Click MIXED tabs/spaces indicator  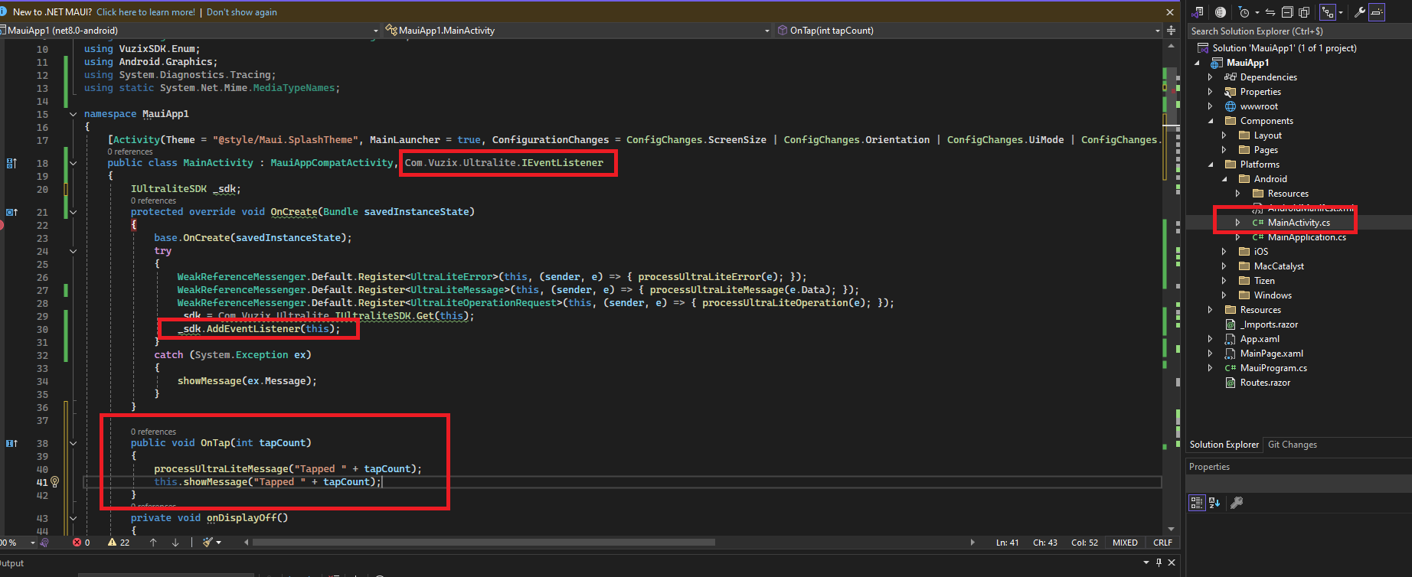[x=1125, y=543]
